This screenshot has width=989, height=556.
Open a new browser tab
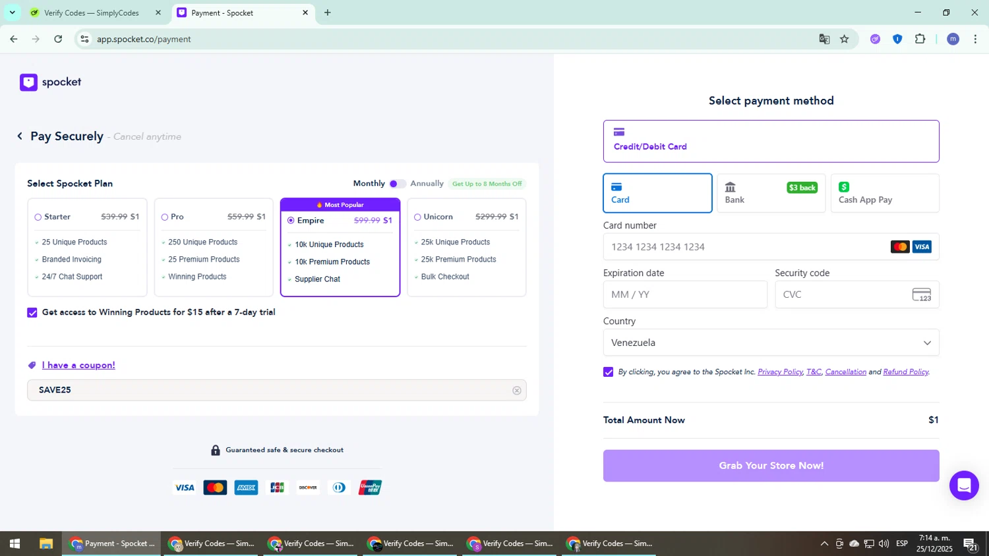click(328, 13)
